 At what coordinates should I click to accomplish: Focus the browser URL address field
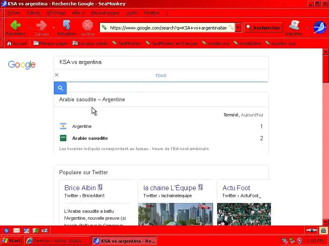pyautogui.click(x=168, y=27)
